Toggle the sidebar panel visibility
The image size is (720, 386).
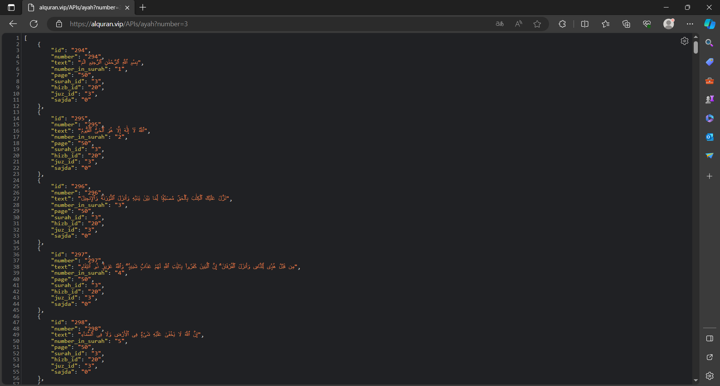point(709,338)
